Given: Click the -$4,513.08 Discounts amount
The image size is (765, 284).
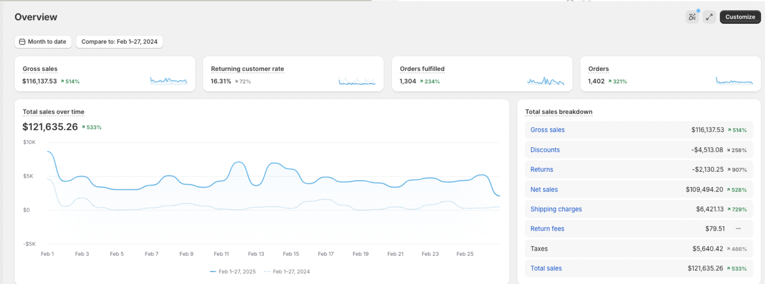Looking at the screenshot, I should point(707,150).
